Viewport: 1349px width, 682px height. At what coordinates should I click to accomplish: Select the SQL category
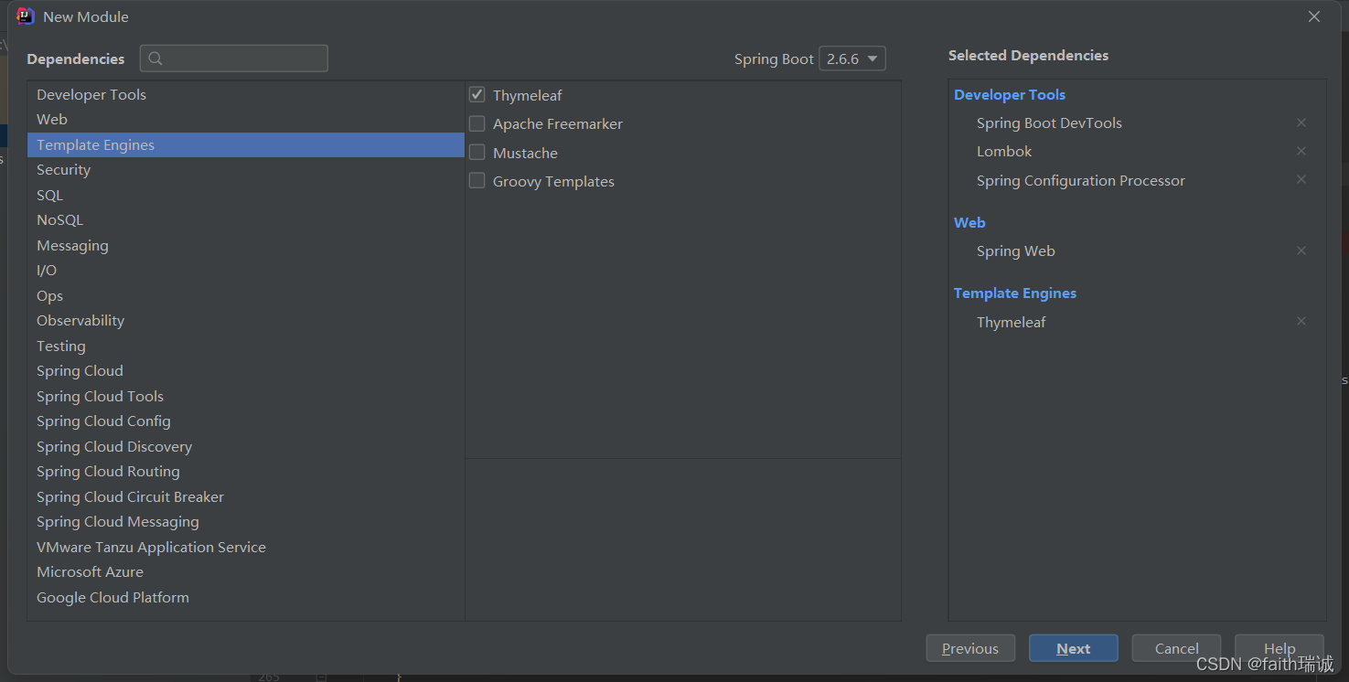click(x=246, y=196)
